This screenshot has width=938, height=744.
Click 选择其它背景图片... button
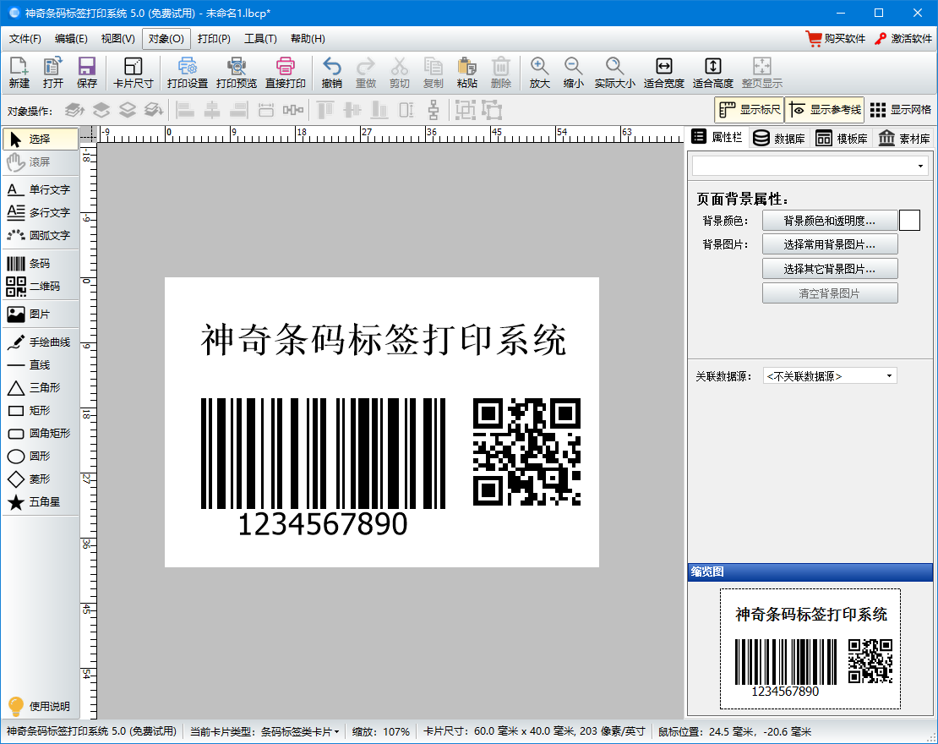point(830,269)
